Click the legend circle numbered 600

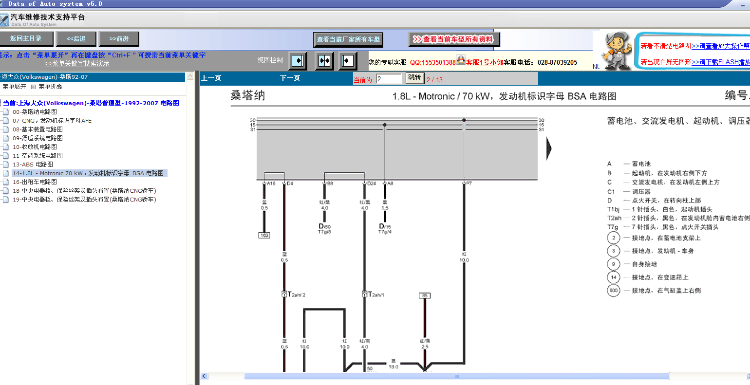click(x=613, y=291)
